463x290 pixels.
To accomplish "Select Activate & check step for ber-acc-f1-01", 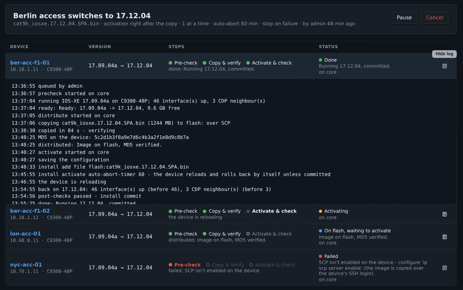I will (x=269, y=63).
